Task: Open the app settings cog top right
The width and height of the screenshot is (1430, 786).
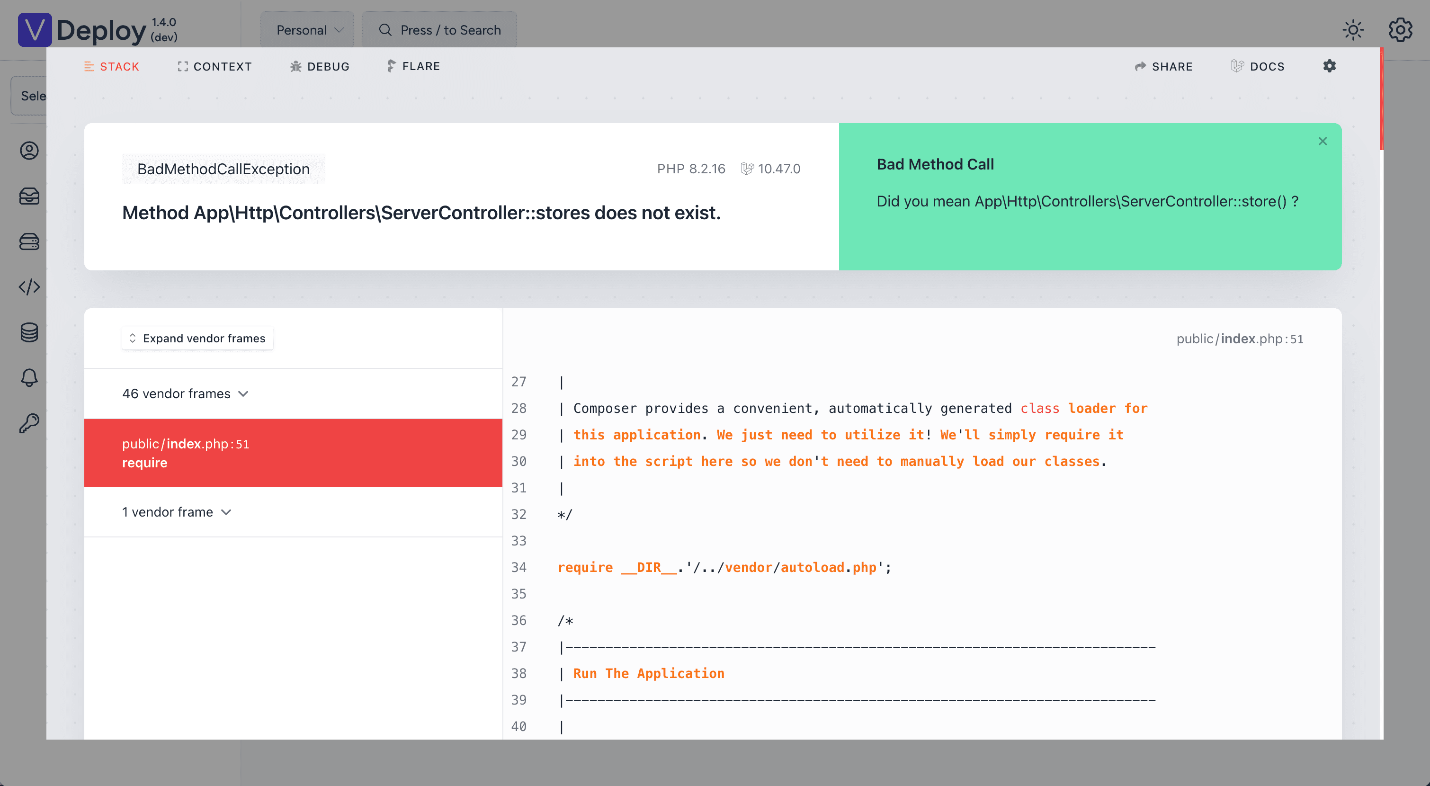Action: (x=1400, y=30)
